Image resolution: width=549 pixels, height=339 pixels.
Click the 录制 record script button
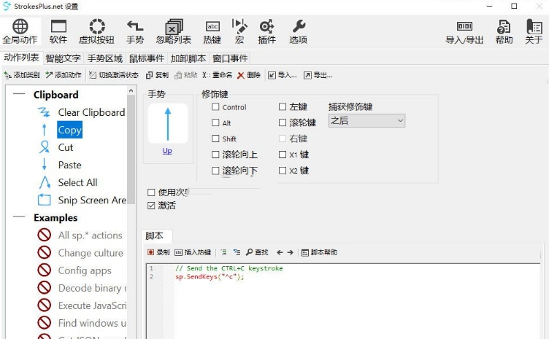(158, 252)
